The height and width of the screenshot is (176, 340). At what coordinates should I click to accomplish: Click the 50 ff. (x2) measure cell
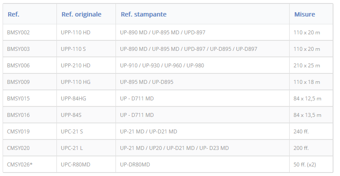(x=311, y=164)
